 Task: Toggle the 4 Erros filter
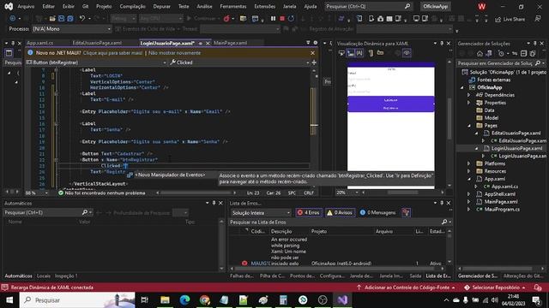click(x=309, y=212)
